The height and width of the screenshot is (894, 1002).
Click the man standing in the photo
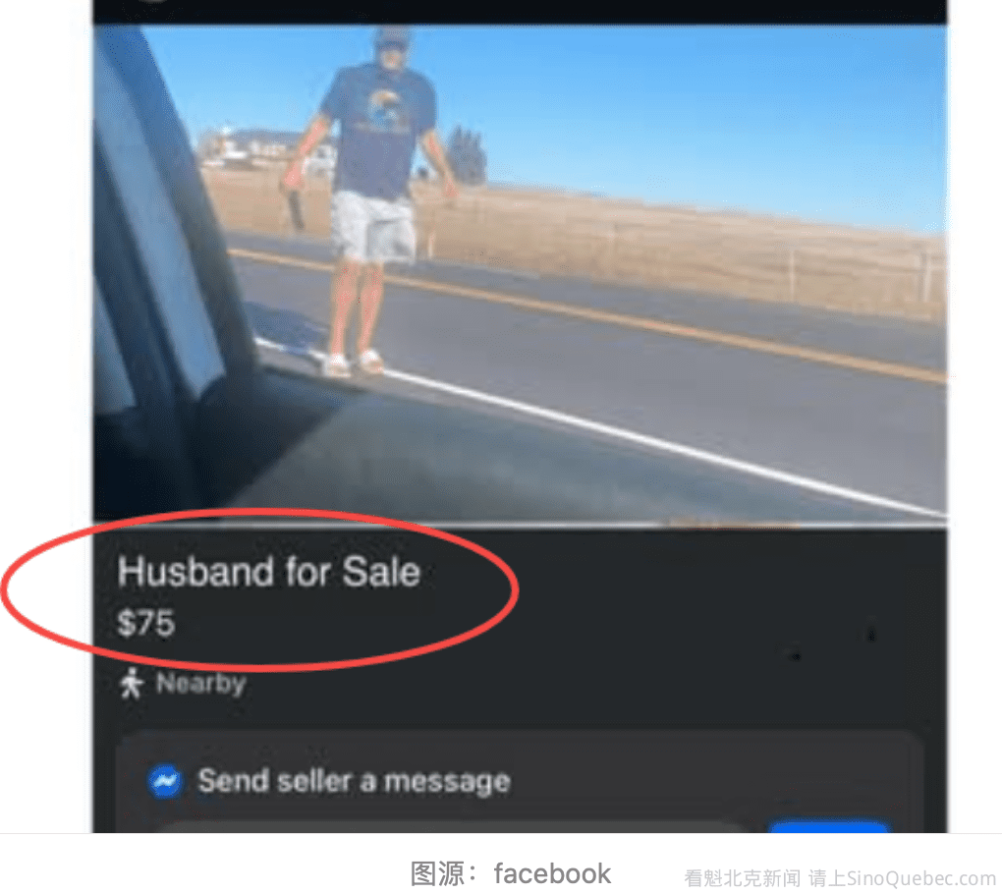(x=369, y=198)
